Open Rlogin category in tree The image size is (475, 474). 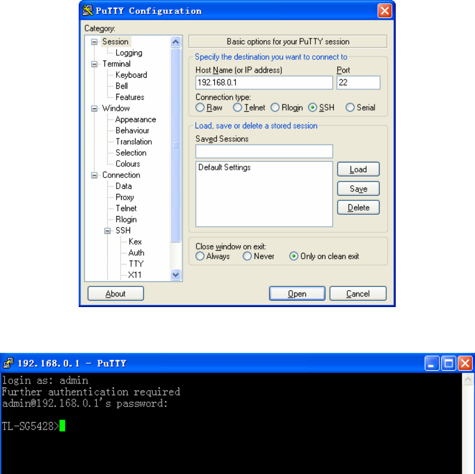[126, 219]
